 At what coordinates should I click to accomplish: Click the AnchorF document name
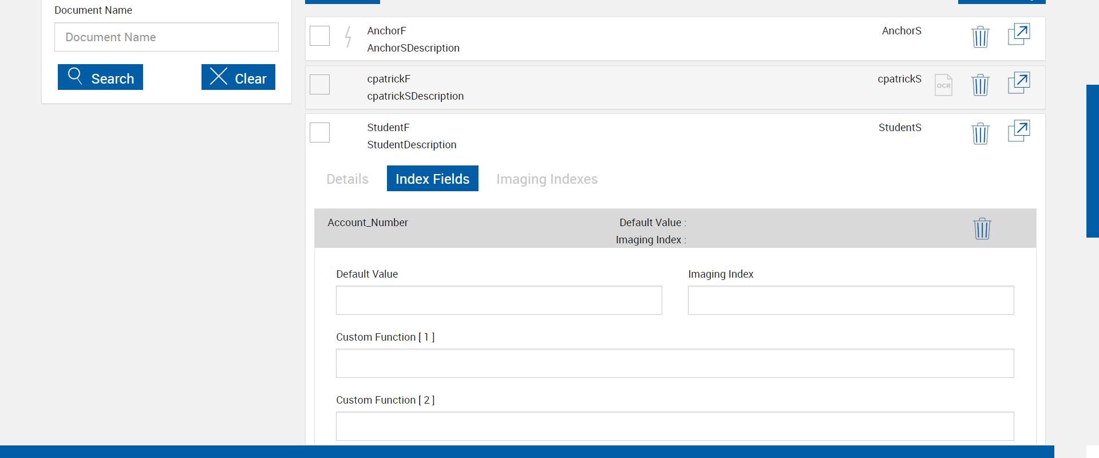387,31
